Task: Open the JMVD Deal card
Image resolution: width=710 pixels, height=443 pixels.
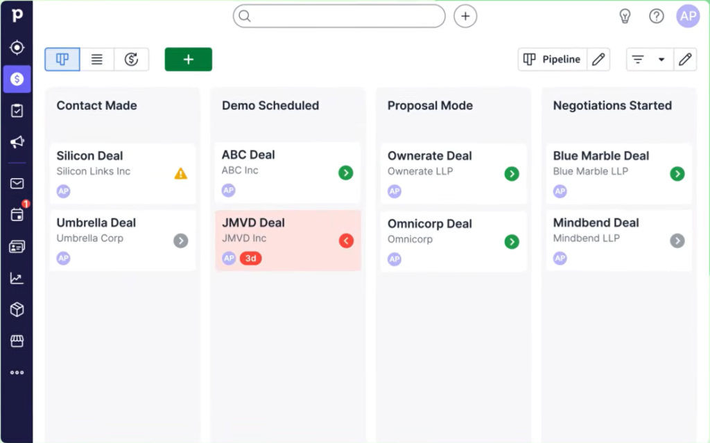Action: coord(288,241)
